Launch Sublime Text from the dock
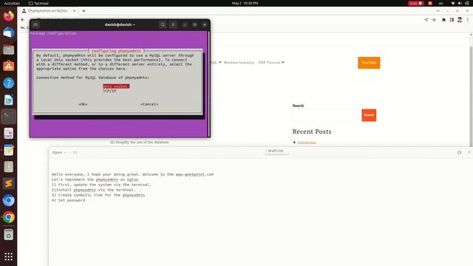Image resolution: width=473 pixels, height=266 pixels. (8, 183)
